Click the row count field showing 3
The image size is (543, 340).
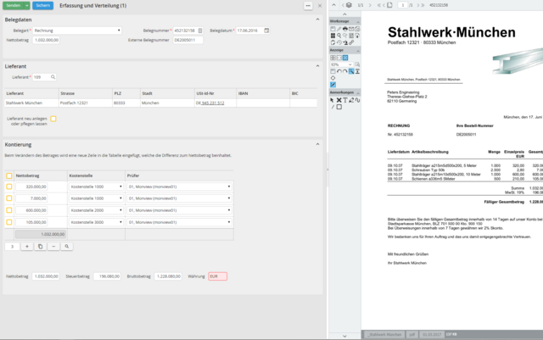point(12,246)
